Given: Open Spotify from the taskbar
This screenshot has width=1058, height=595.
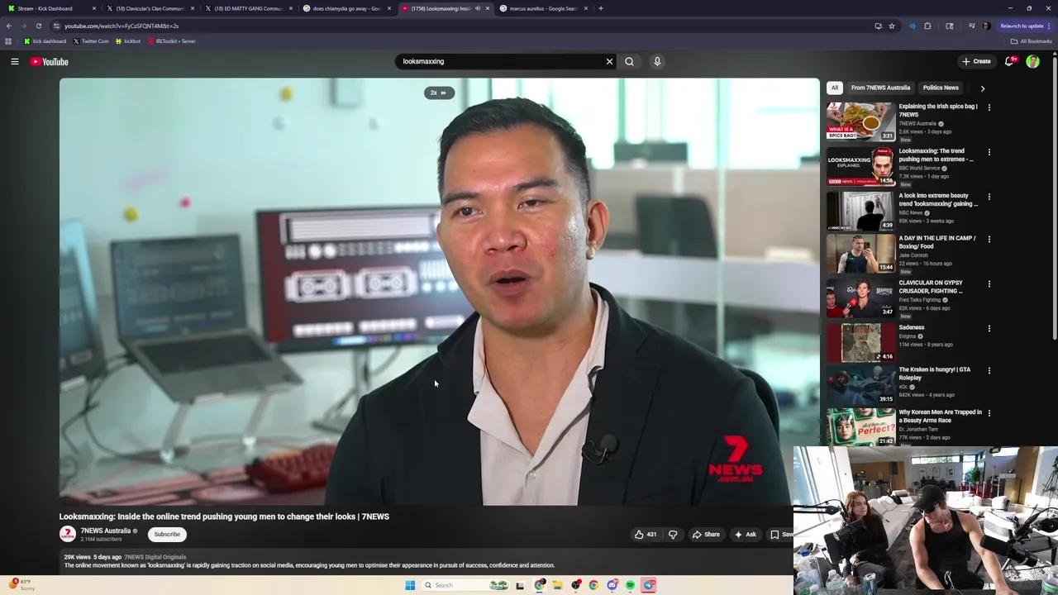Looking at the screenshot, I should (630, 585).
